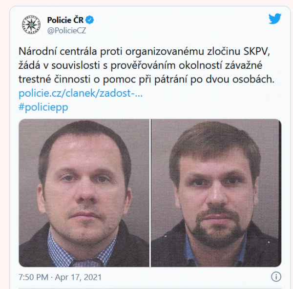Image resolution: width=293 pixels, height=289 pixels.
Task: Visit the @PolicieCZ handle
Action: 66,31
